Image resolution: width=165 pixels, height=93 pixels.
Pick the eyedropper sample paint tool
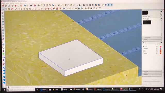(161, 16)
